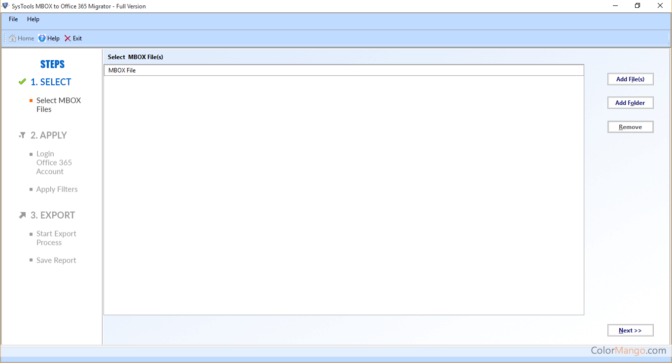Viewport: 672px width, 363px height.
Task: Select the 2. APPLY step heading
Action: point(49,135)
